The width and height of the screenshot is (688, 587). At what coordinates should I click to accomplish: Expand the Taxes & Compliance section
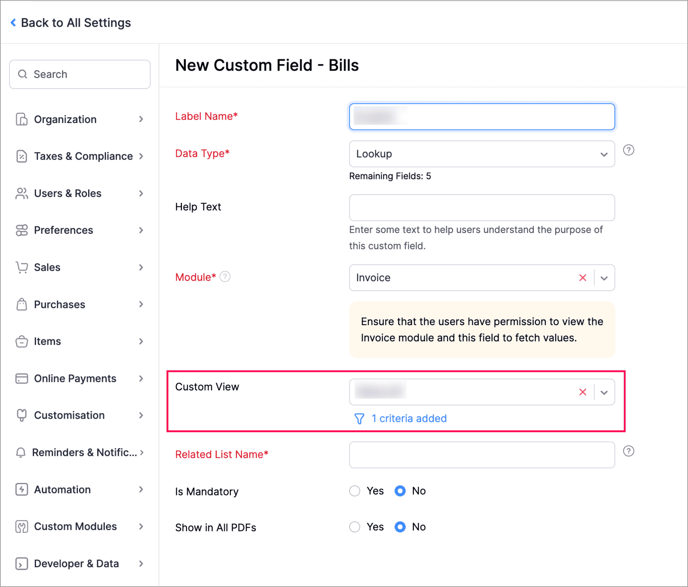80,156
